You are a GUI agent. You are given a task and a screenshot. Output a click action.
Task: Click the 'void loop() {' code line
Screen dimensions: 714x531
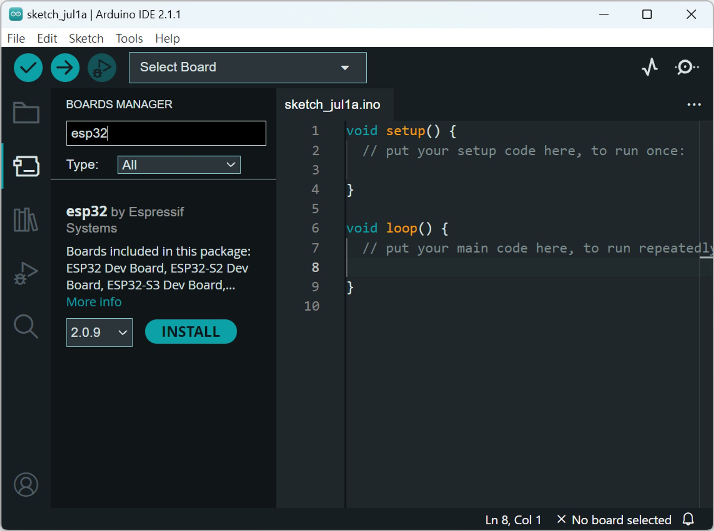(397, 228)
